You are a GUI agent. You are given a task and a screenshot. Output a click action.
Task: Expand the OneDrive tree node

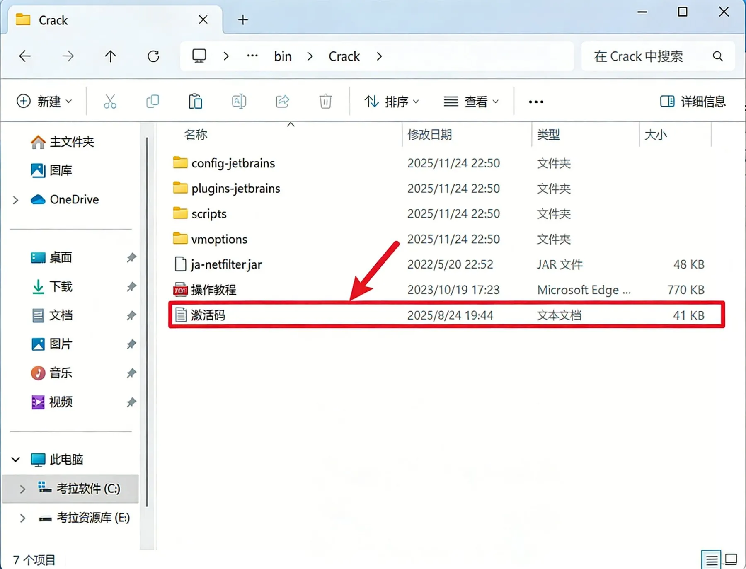point(16,200)
